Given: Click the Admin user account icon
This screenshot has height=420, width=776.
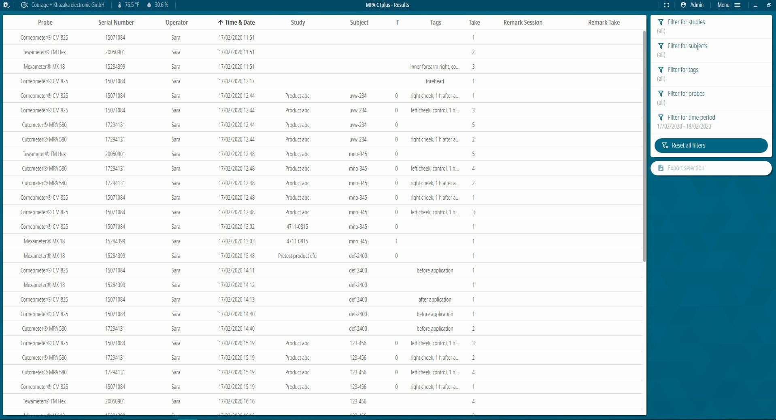Looking at the screenshot, I should tap(683, 5).
